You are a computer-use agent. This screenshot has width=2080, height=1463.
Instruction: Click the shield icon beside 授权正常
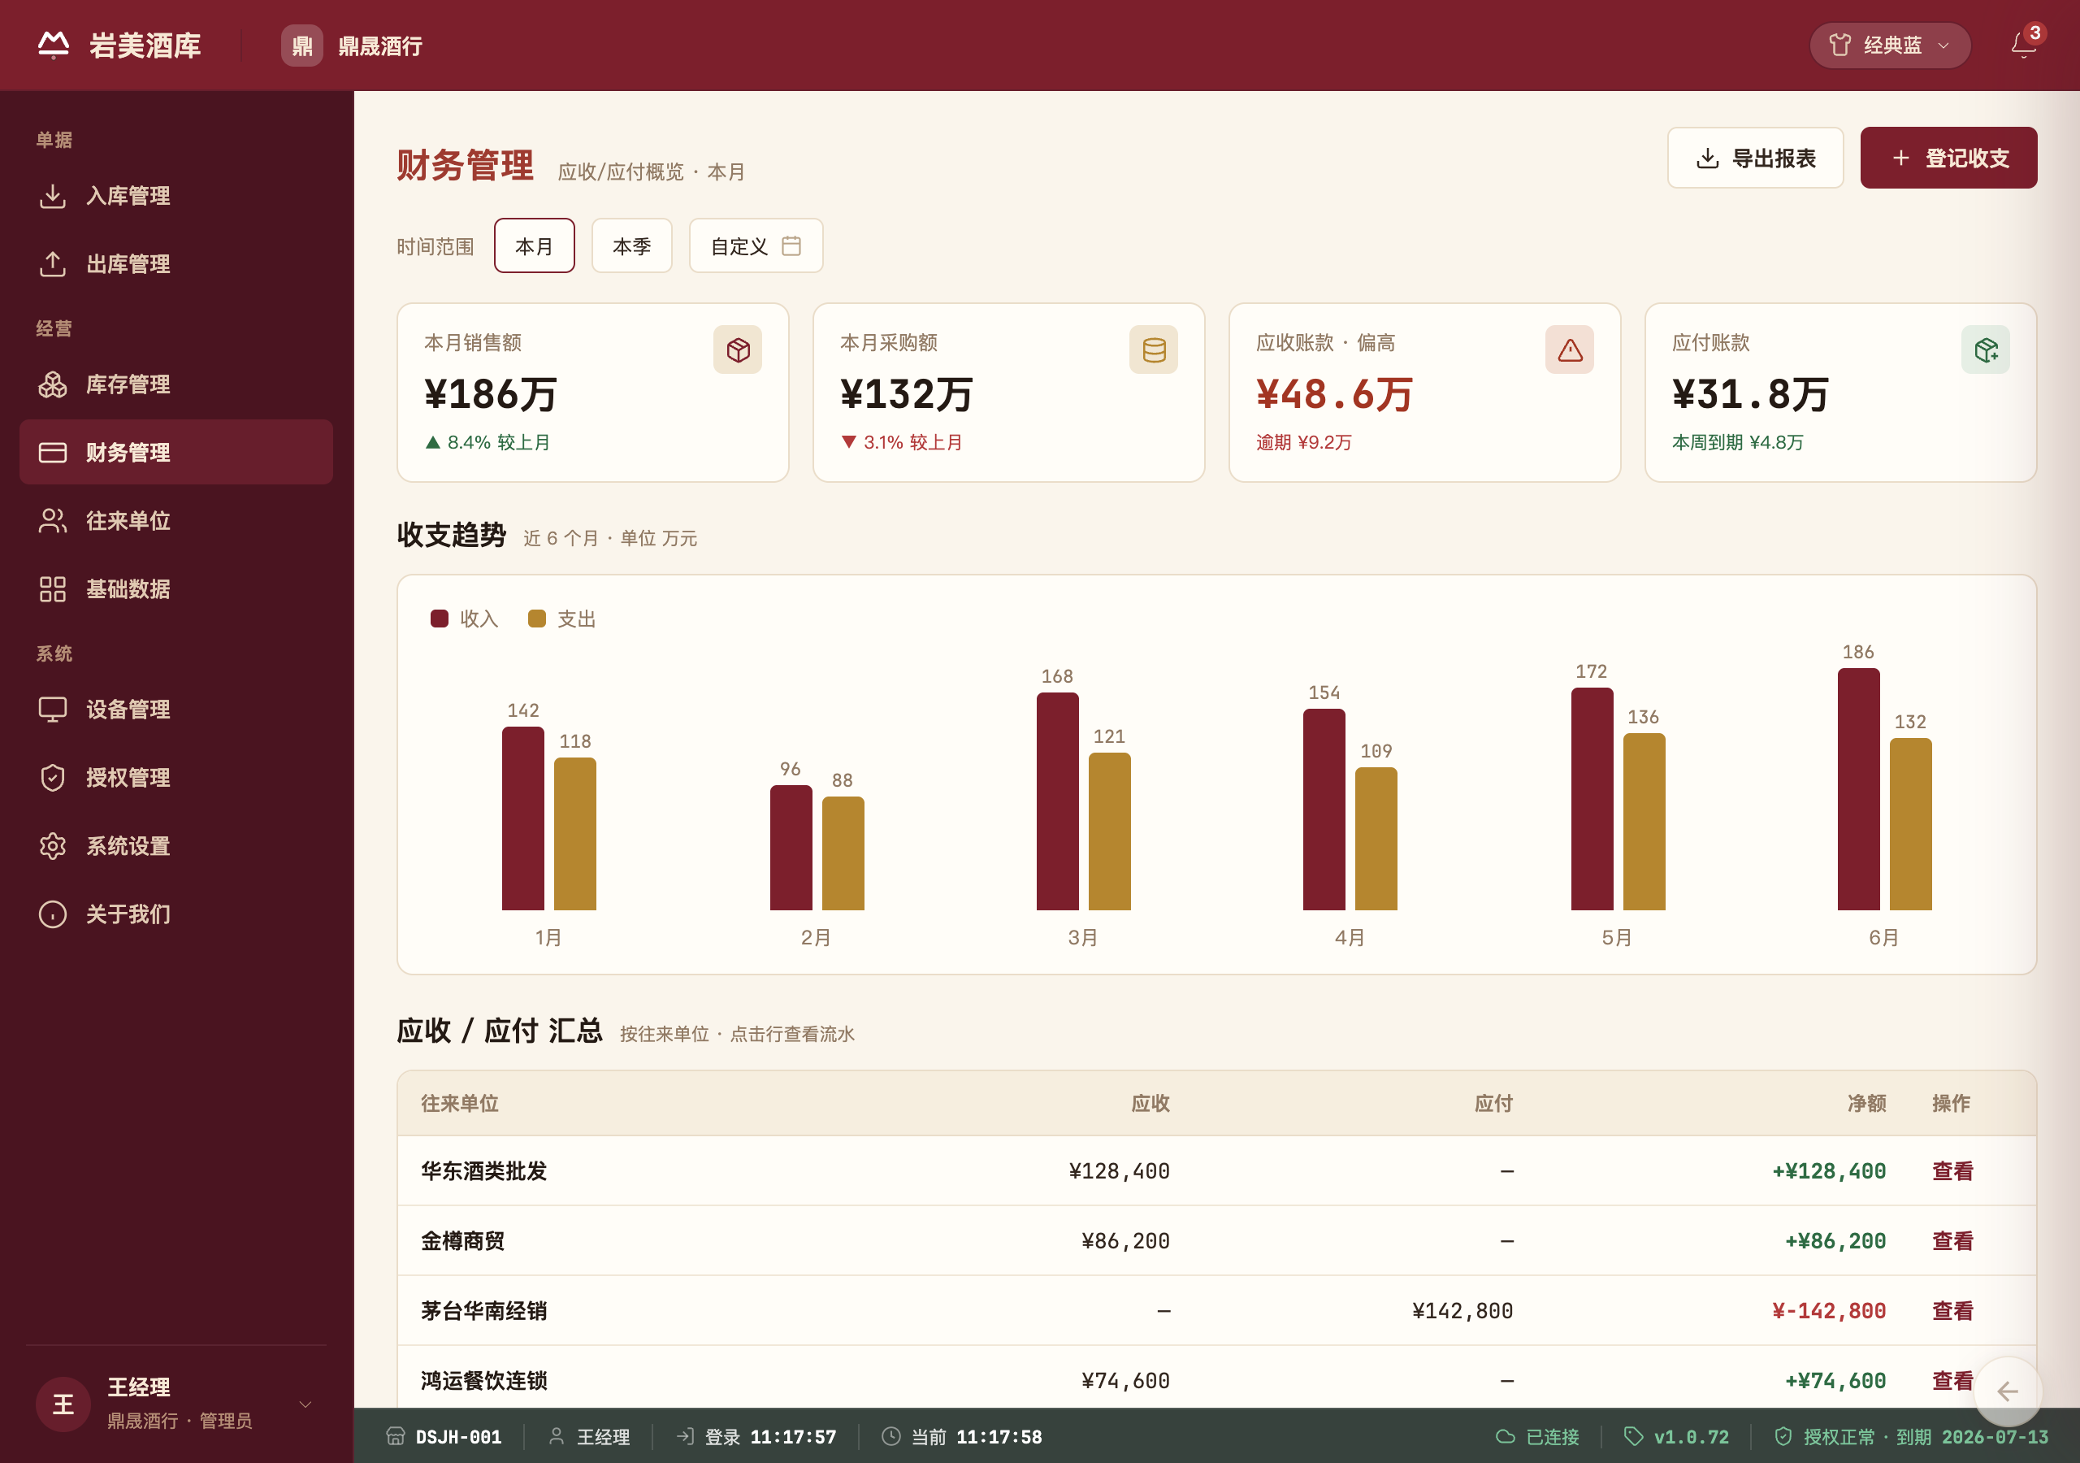[1783, 1437]
